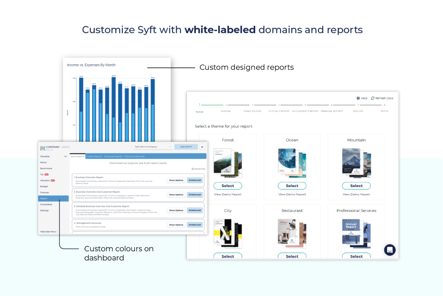Select Report in the sidebar menu
The height and width of the screenshot is (296, 443).
coord(44,199)
